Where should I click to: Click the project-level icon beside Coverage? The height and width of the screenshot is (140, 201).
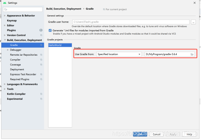41,64
